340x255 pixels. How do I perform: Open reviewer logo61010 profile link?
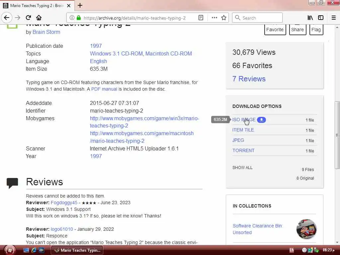pos(62,229)
